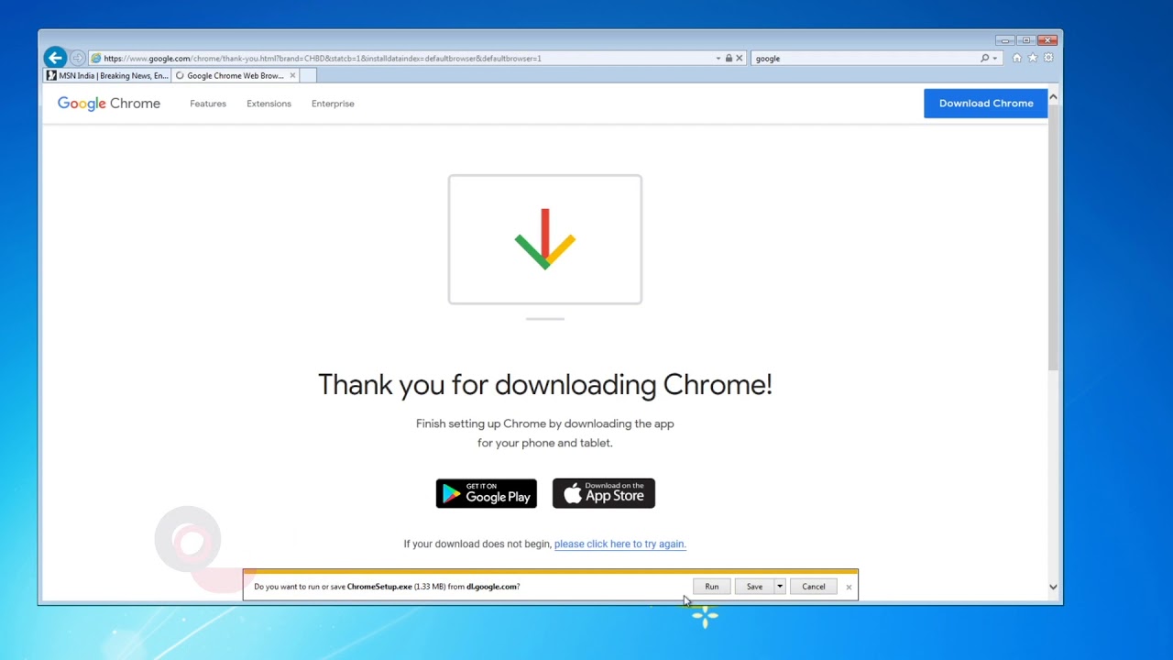This screenshot has height=660, width=1173.
Task: Click the search box containing 'google'
Action: (865, 58)
